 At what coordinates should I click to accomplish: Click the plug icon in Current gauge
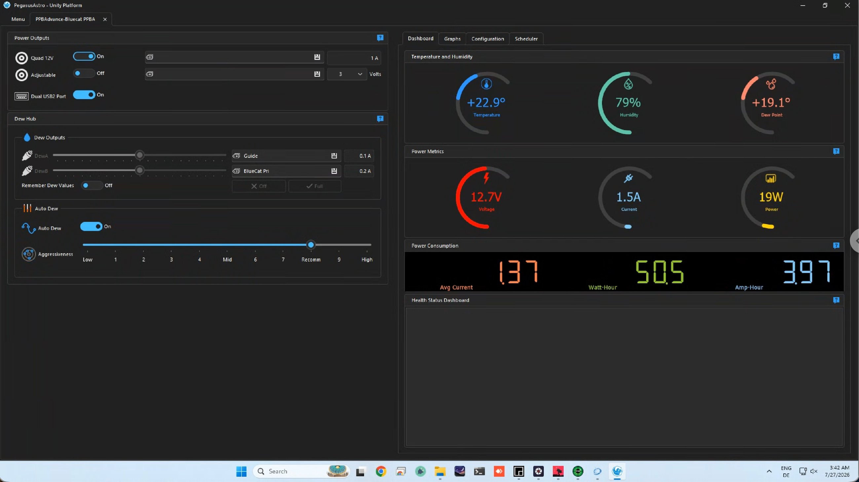pos(629,179)
